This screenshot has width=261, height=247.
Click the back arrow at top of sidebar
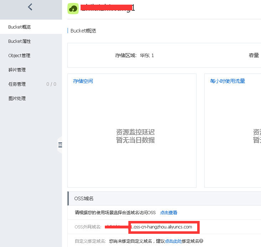click(x=30, y=7)
